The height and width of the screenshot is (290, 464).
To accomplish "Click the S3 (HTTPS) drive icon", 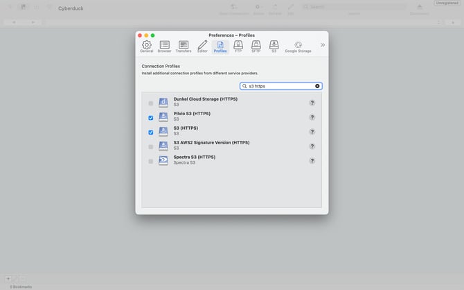I will (x=163, y=131).
